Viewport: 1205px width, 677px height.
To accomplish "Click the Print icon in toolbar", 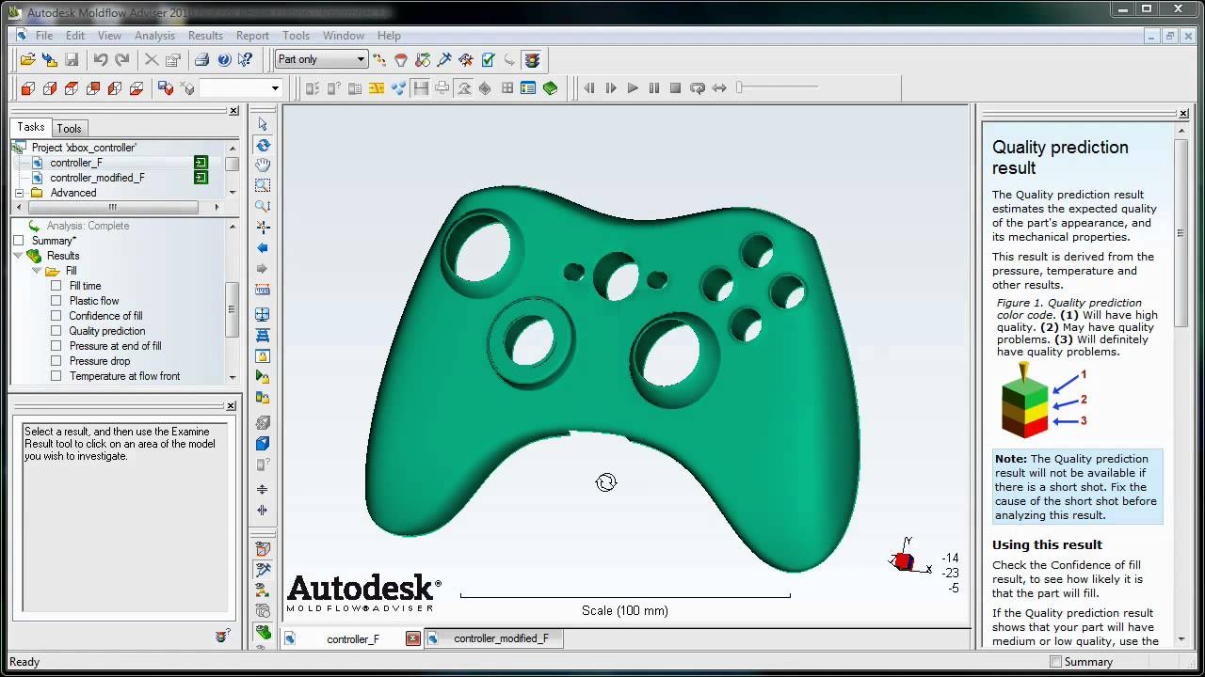I will (201, 59).
